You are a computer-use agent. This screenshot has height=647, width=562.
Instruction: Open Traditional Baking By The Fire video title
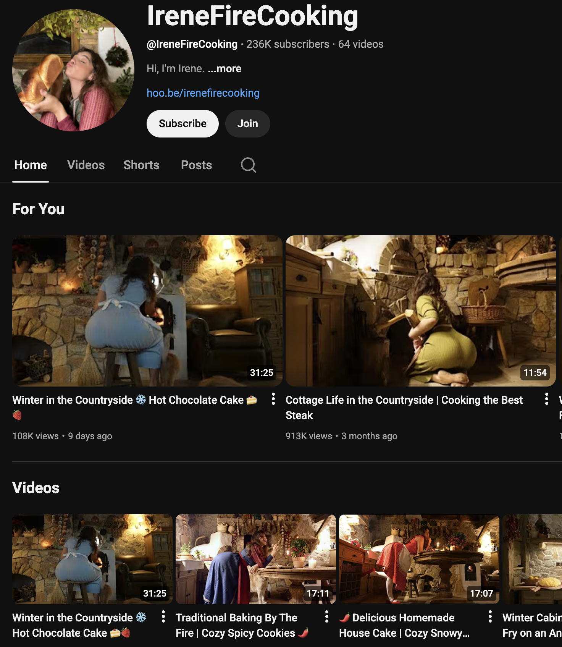click(242, 625)
